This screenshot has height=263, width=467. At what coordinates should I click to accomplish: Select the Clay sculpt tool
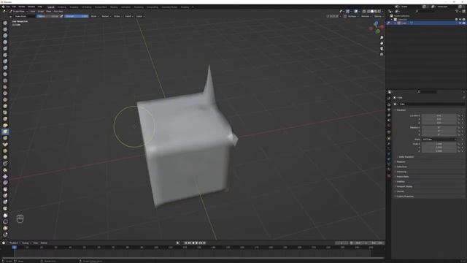tap(5, 36)
